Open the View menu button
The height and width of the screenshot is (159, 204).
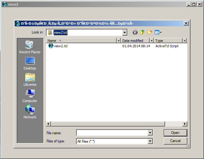click(x=158, y=32)
